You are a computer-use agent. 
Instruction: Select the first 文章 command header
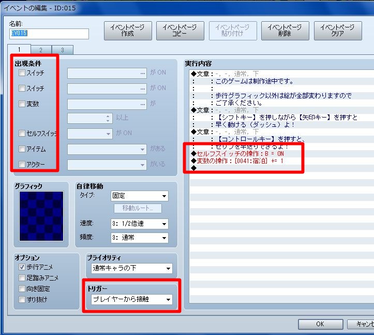click(225, 74)
